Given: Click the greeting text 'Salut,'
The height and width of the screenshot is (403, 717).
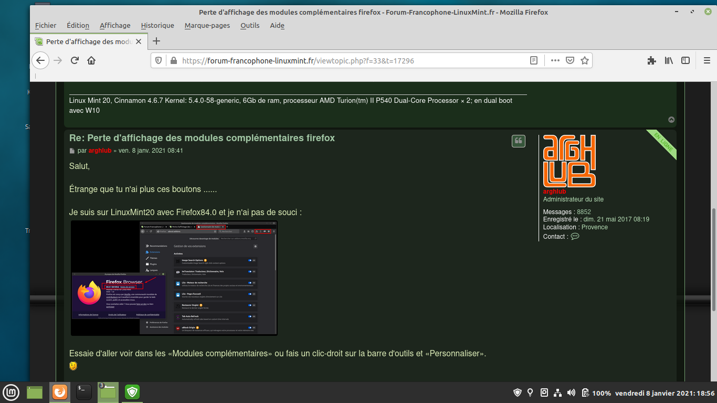Looking at the screenshot, I should [80, 166].
